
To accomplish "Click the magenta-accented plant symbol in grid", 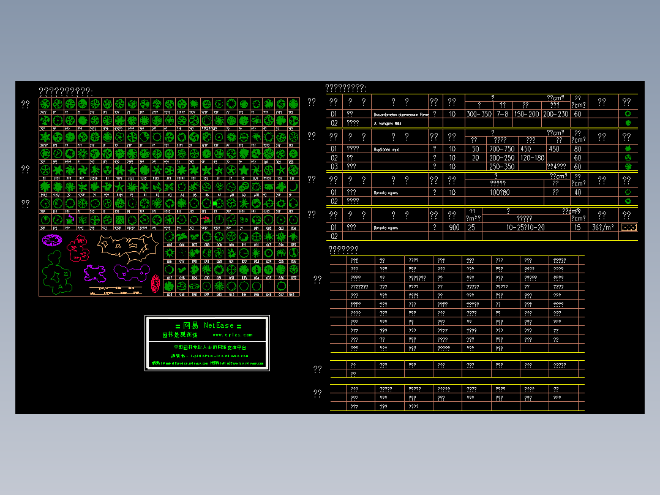I will (x=70, y=219).
